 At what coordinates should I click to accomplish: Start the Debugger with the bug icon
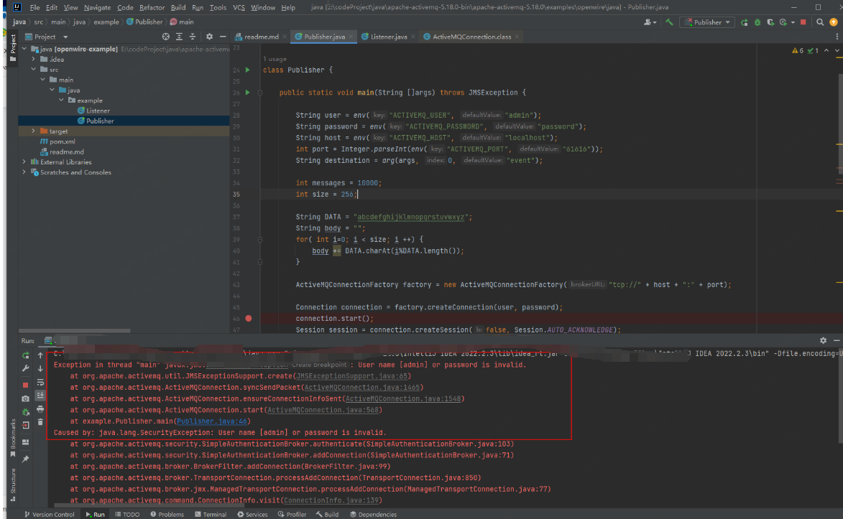click(757, 22)
